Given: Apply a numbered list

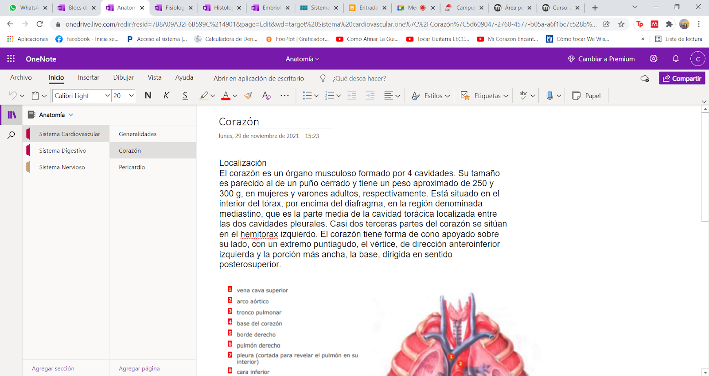Looking at the screenshot, I should point(329,96).
